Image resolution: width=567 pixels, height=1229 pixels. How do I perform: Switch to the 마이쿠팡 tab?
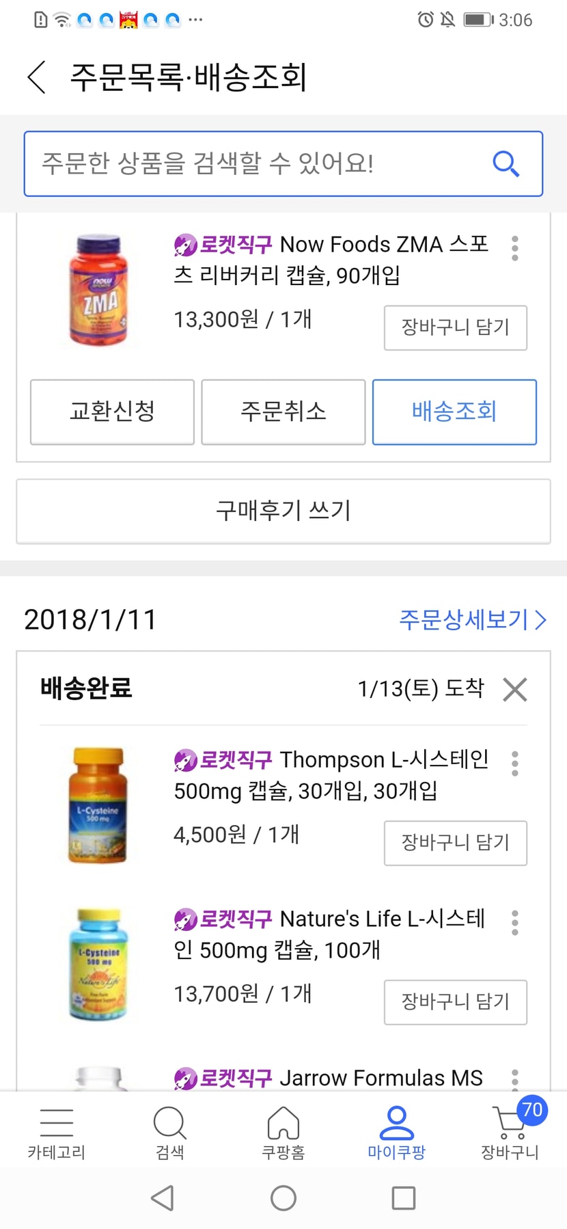coord(396,1133)
